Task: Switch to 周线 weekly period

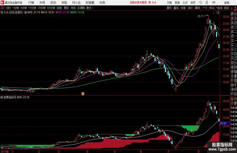Action: click(66, 8)
